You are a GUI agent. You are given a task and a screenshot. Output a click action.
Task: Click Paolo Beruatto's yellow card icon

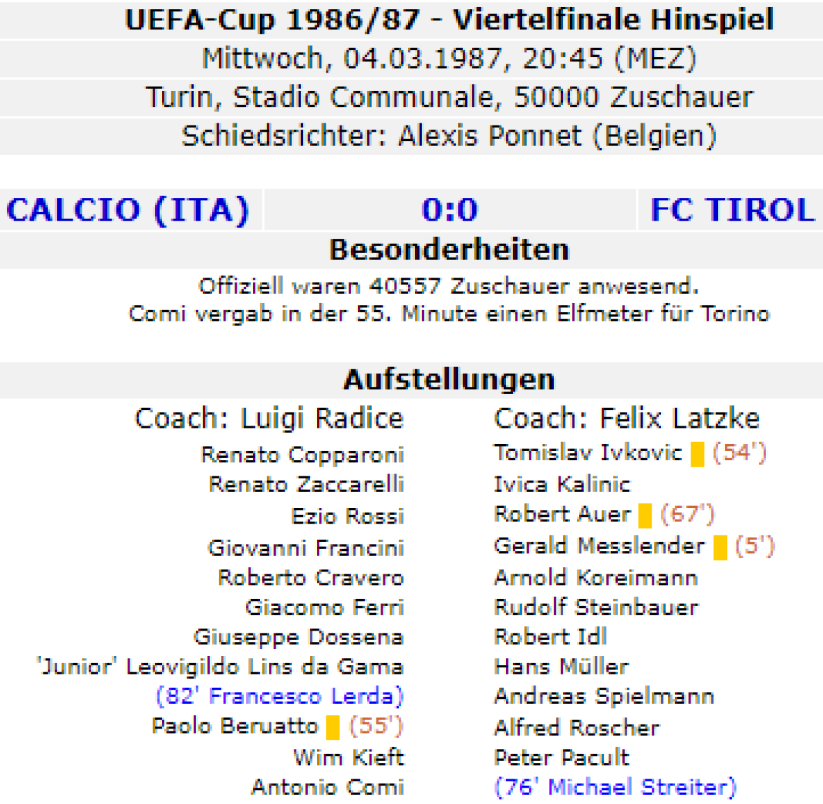coord(333,727)
